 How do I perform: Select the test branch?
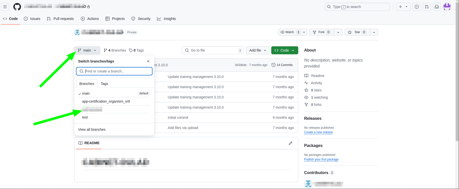[x=85, y=117]
